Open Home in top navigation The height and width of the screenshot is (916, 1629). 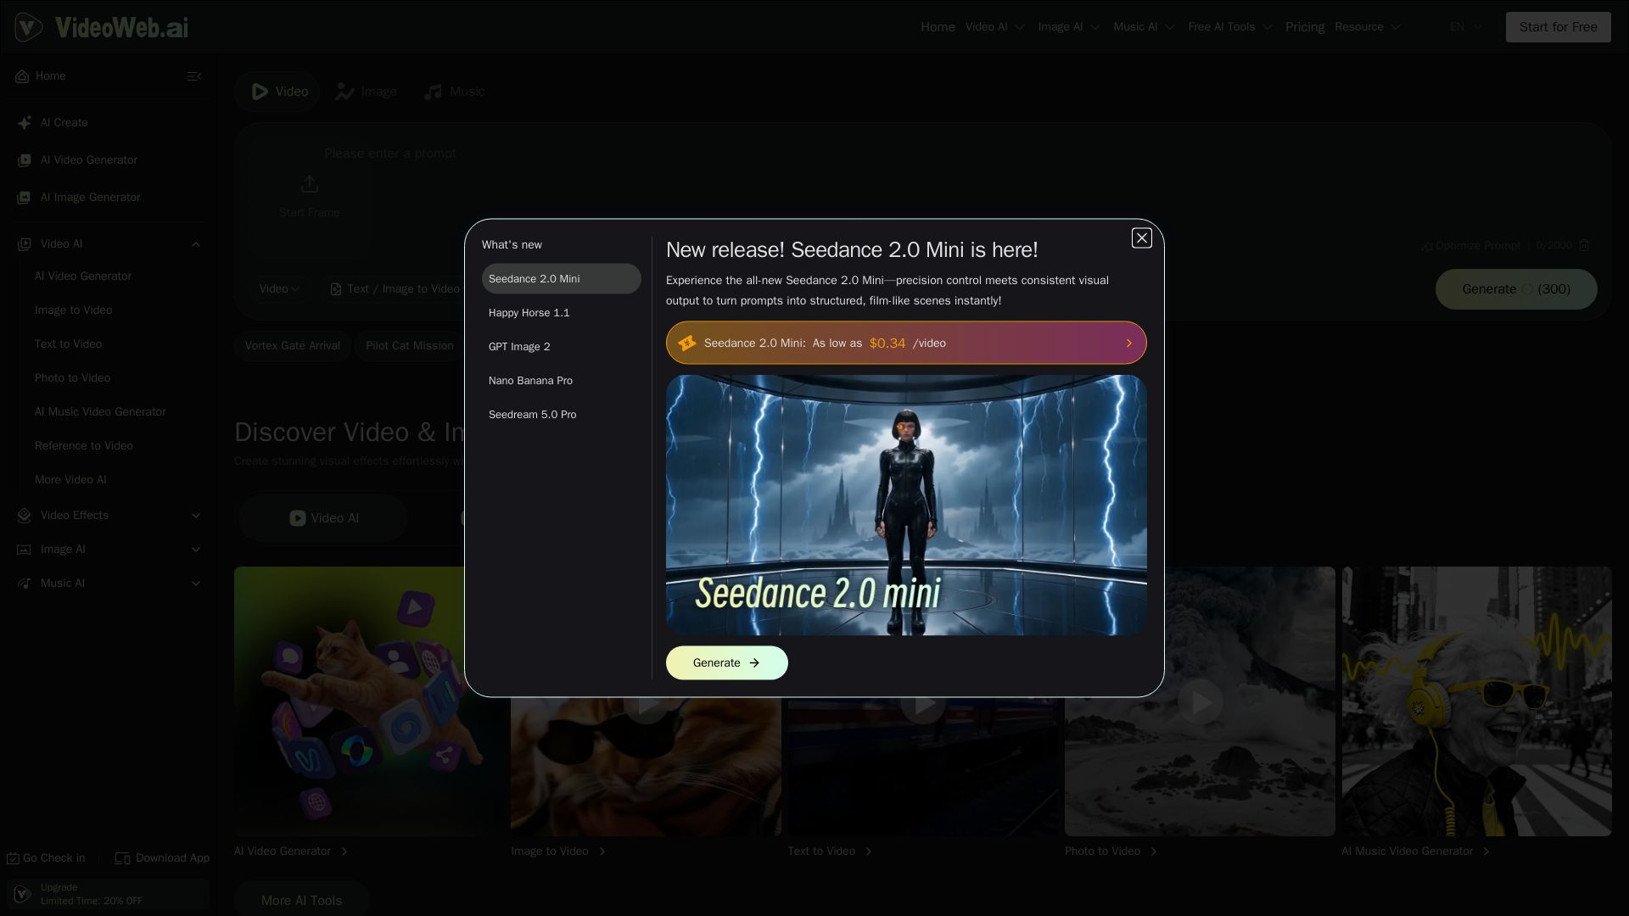[x=938, y=27]
